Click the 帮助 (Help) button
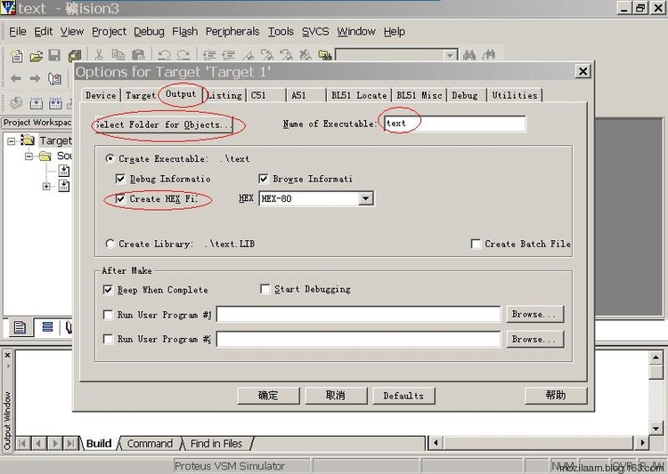Viewport: 668px width, 474px height. 556,395
